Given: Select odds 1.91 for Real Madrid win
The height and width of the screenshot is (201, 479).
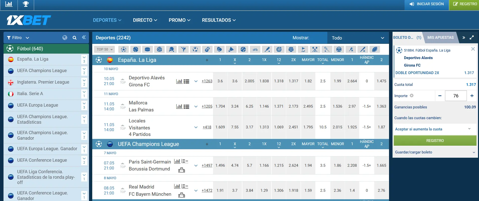Looking at the screenshot, I should pos(220,190).
